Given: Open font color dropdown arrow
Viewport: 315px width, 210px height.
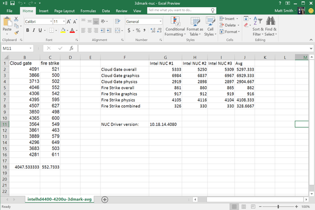Looking at the screenshot, I should point(77,31).
